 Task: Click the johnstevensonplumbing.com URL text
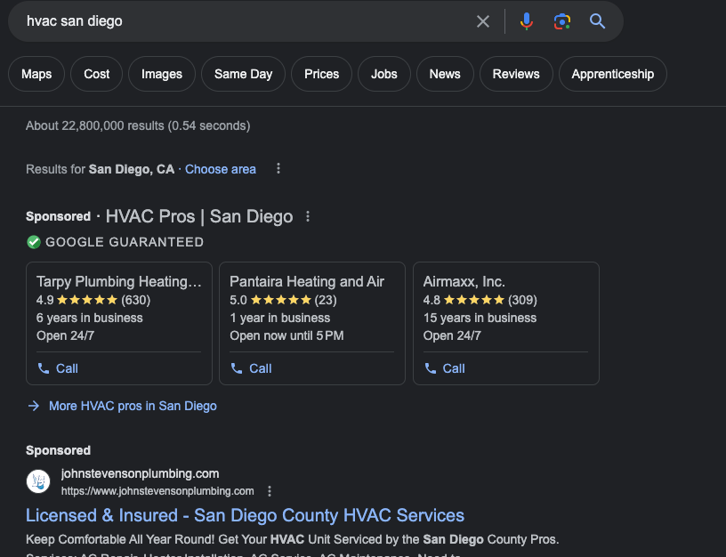point(157,491)
